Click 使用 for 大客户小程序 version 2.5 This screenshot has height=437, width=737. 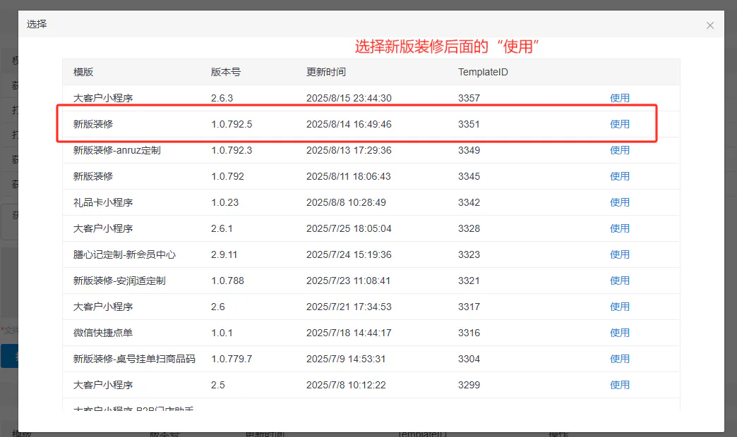coord(620,385)
